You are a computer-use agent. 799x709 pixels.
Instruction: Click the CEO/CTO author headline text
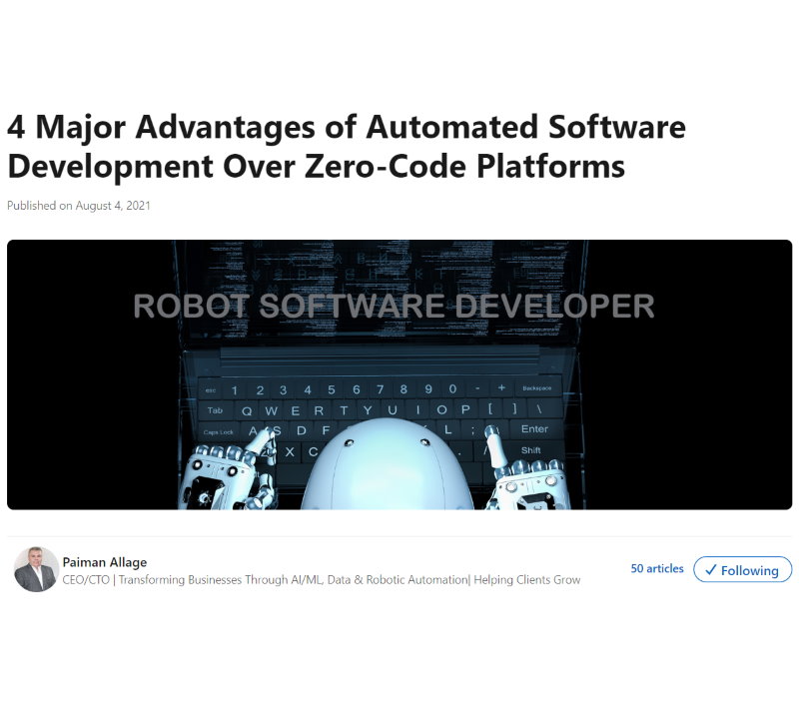click(321, 580)
